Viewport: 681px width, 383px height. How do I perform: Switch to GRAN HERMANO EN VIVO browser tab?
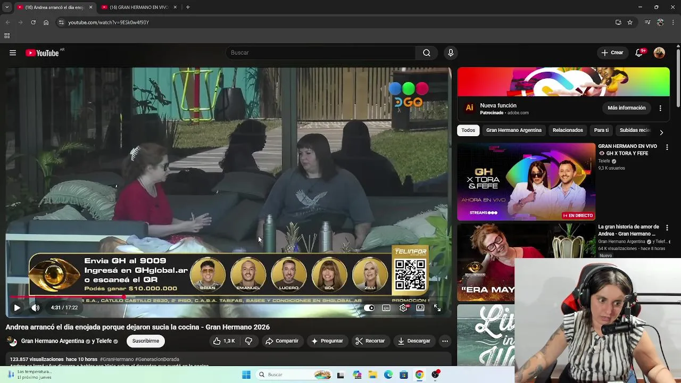[x=138, y=7]
